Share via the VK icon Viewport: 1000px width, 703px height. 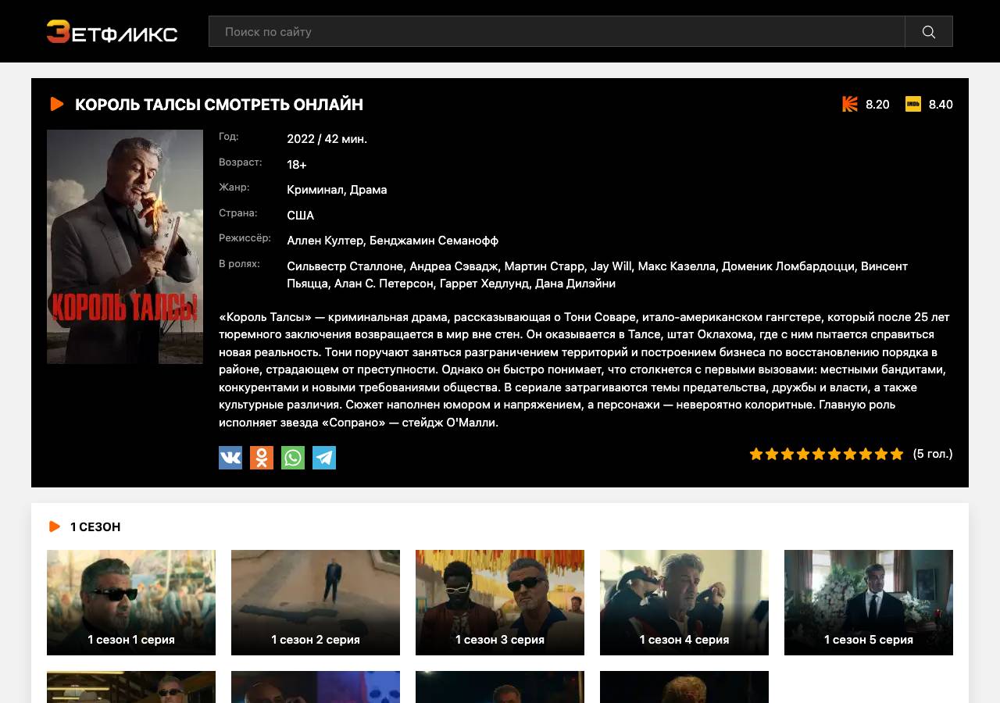[230, 458]
